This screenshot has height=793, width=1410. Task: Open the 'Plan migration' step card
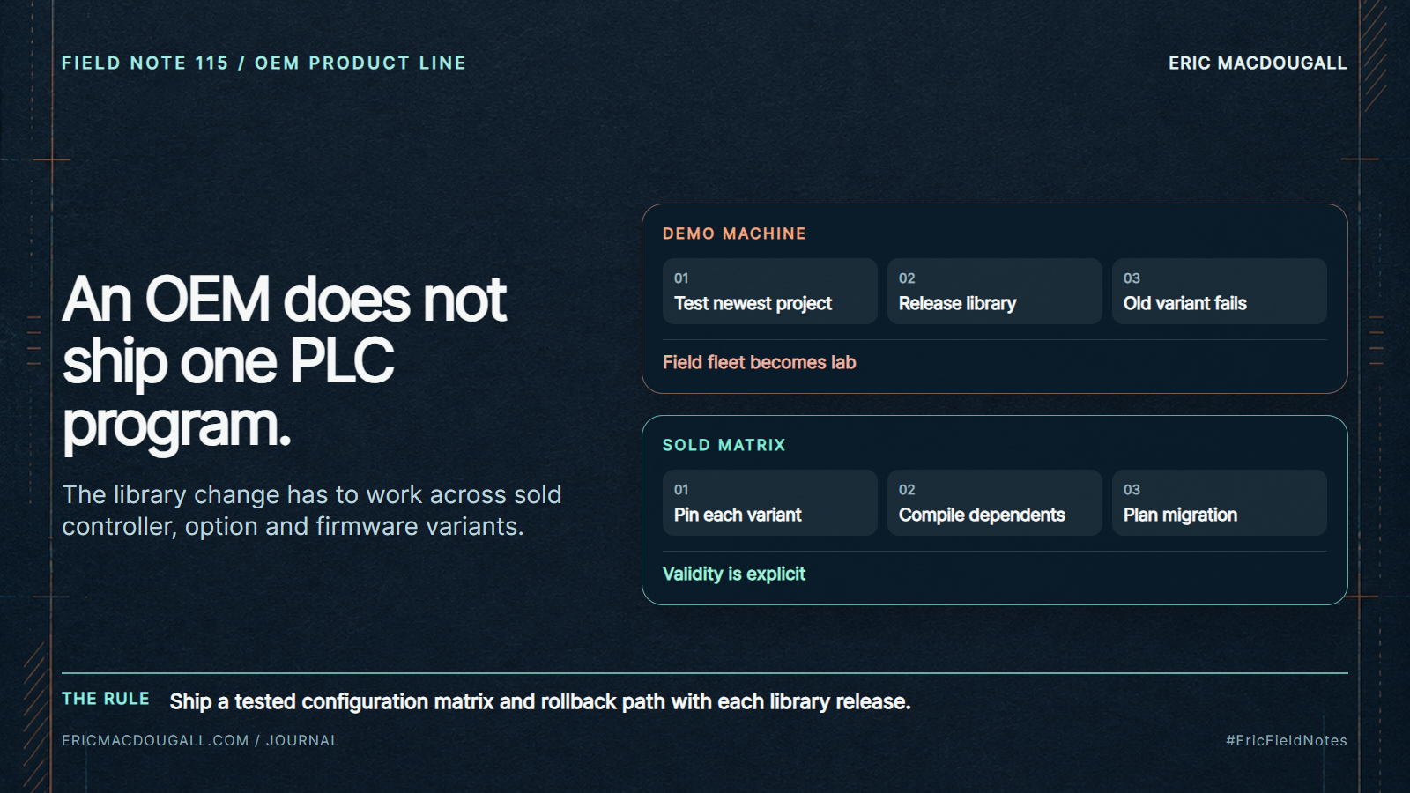click(x=1219, y=502)
